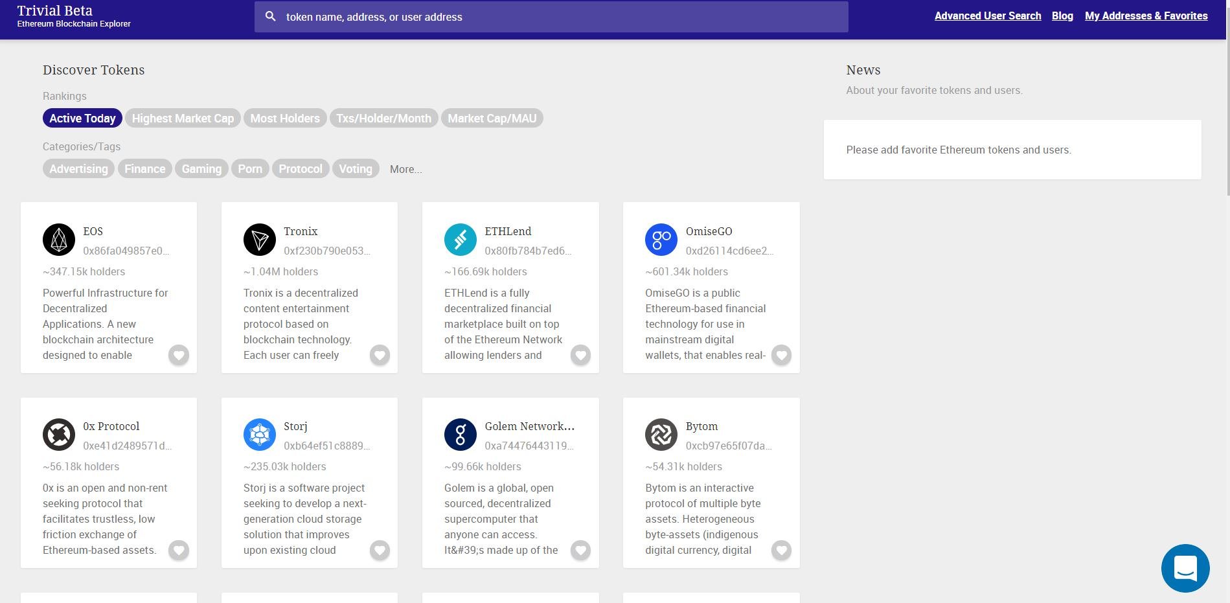Click Golem address 0xa74476443119...

[x=529, y=446]
